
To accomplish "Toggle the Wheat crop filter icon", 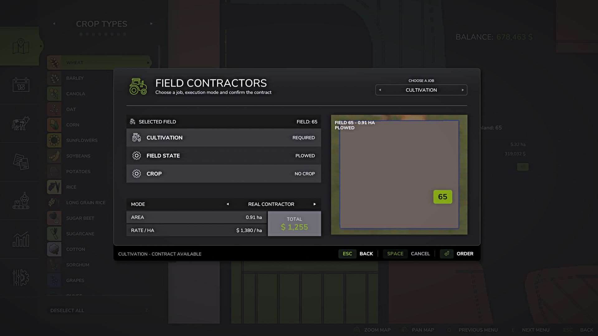I will pos(54,63).
